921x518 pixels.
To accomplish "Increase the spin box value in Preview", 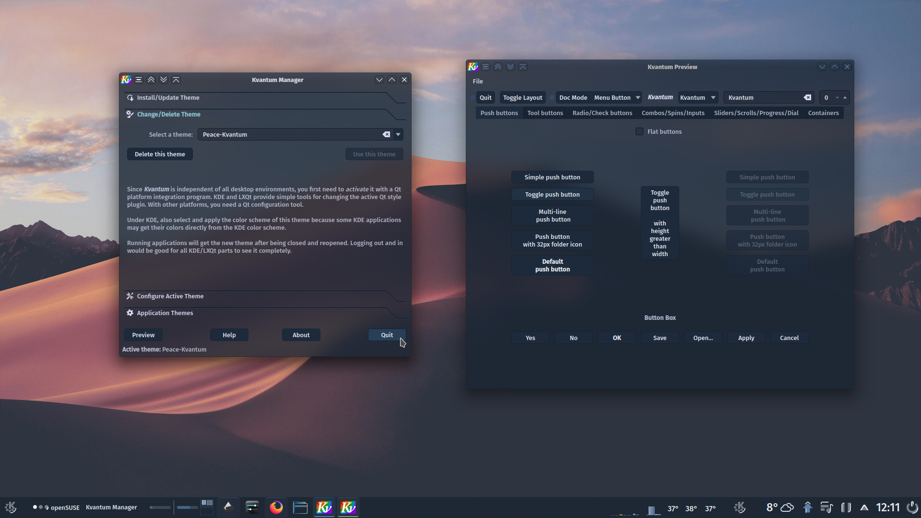I will (845, 97).
